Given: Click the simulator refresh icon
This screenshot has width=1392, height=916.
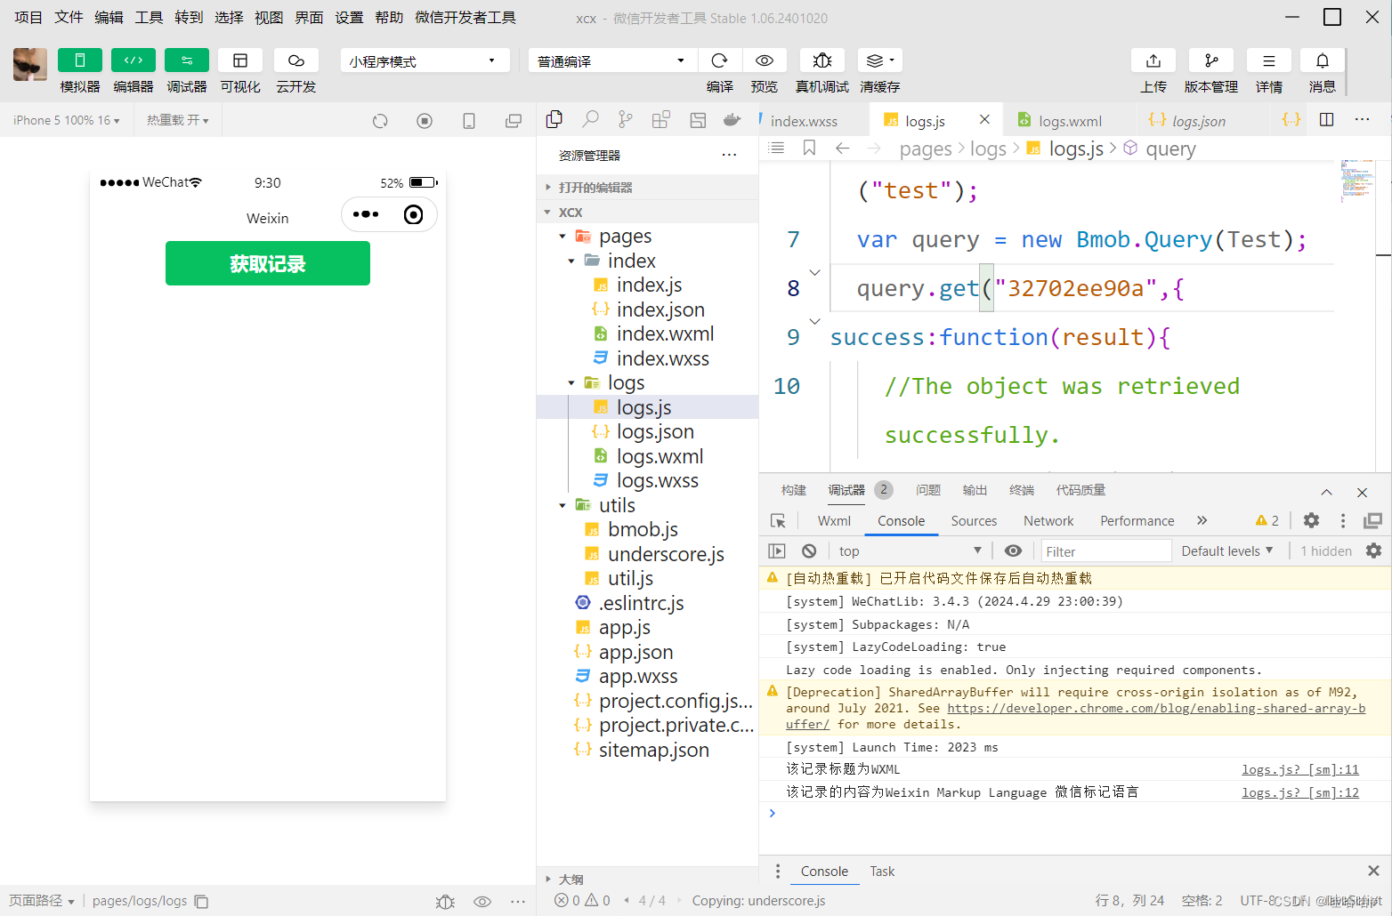Looking at the screenshot, I should tap(380, 121).
